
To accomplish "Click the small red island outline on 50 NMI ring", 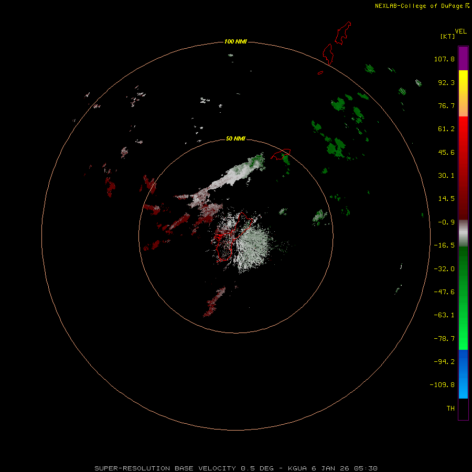I will (281, 154).
